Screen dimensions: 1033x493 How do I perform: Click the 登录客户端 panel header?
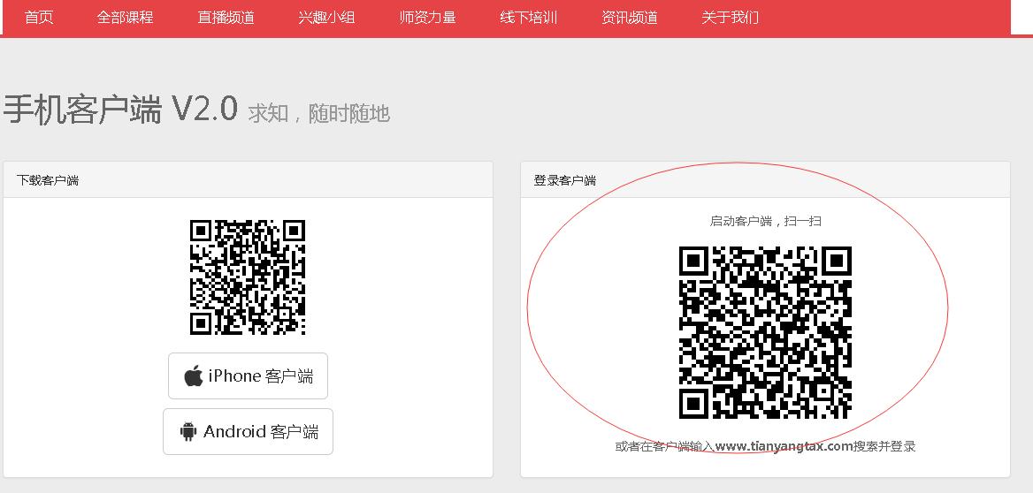pyautogui.click(x=564, y=180)
